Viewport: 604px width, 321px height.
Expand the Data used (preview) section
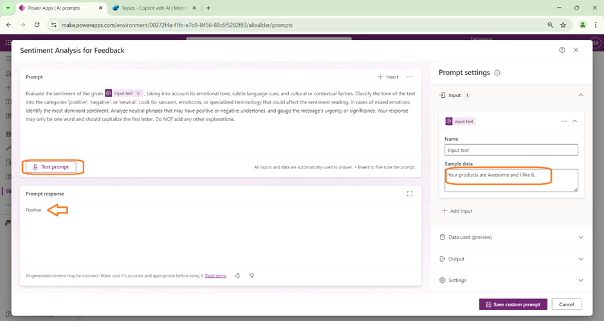580,237
